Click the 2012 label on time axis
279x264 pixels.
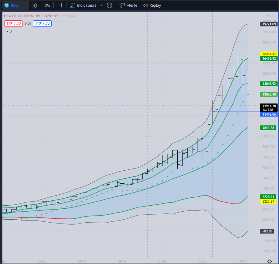42,261
